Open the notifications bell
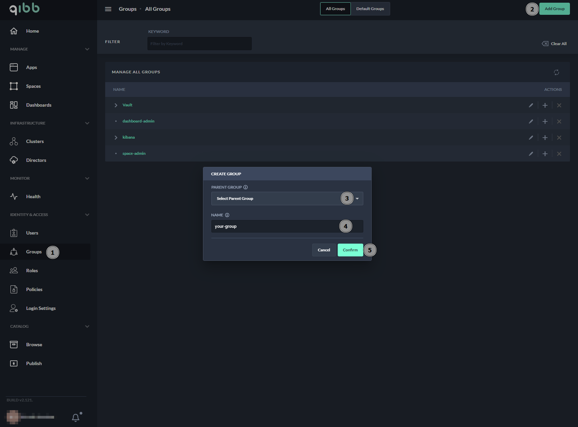Image resolution: width=578 pixels, height=427 pixels. (x=76, y=418)
